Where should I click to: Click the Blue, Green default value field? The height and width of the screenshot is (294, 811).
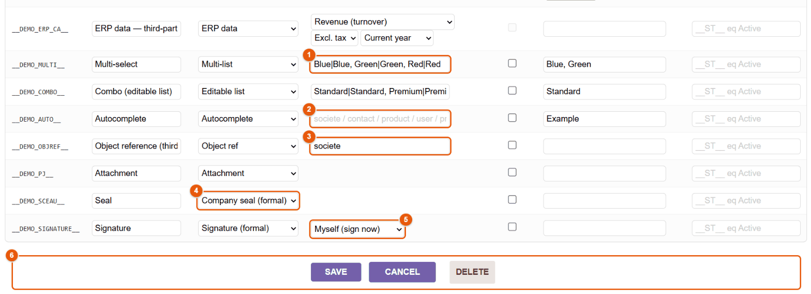(x=605, y=64)
